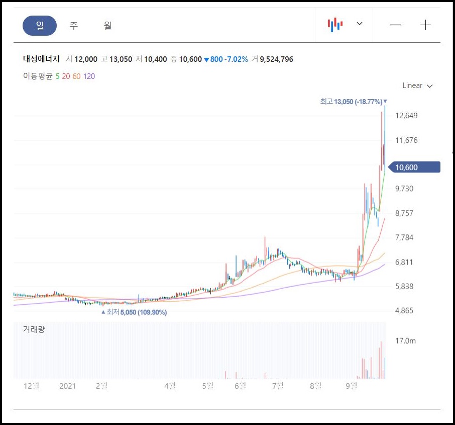The height and width of the screenshot is (425, 455).
Task: Click the 8월 date axis label
Action: 316,386
